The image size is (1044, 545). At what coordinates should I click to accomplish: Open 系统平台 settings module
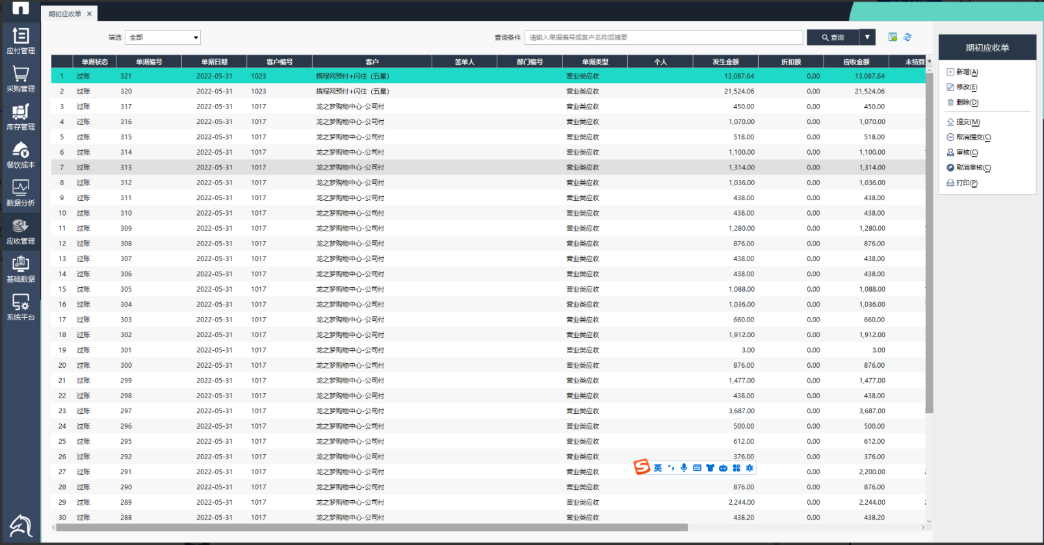click(x=21, y=308)
